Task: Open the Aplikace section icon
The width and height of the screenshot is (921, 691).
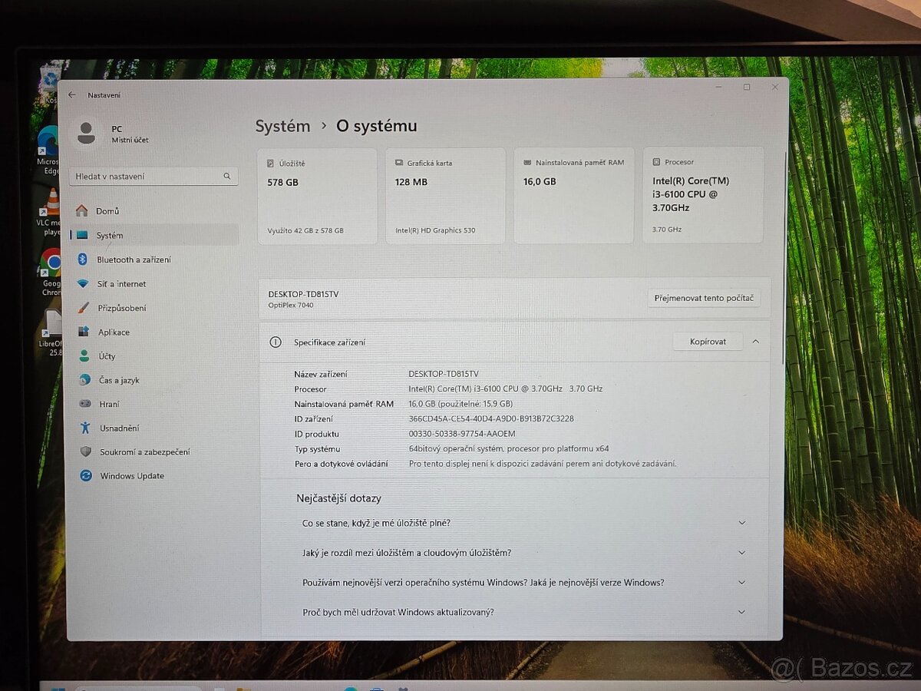Action: point(84,332)
